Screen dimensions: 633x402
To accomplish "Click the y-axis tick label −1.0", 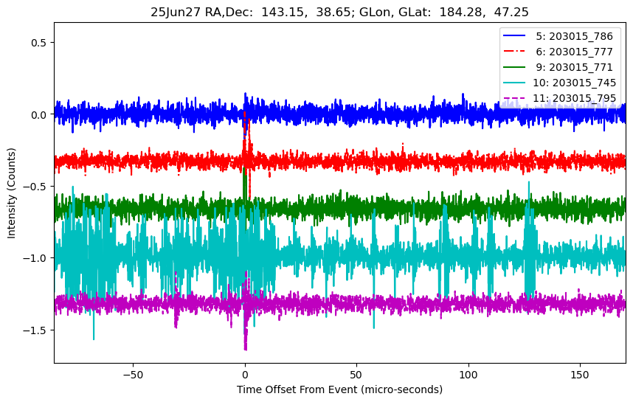I will tap(35, 258).
